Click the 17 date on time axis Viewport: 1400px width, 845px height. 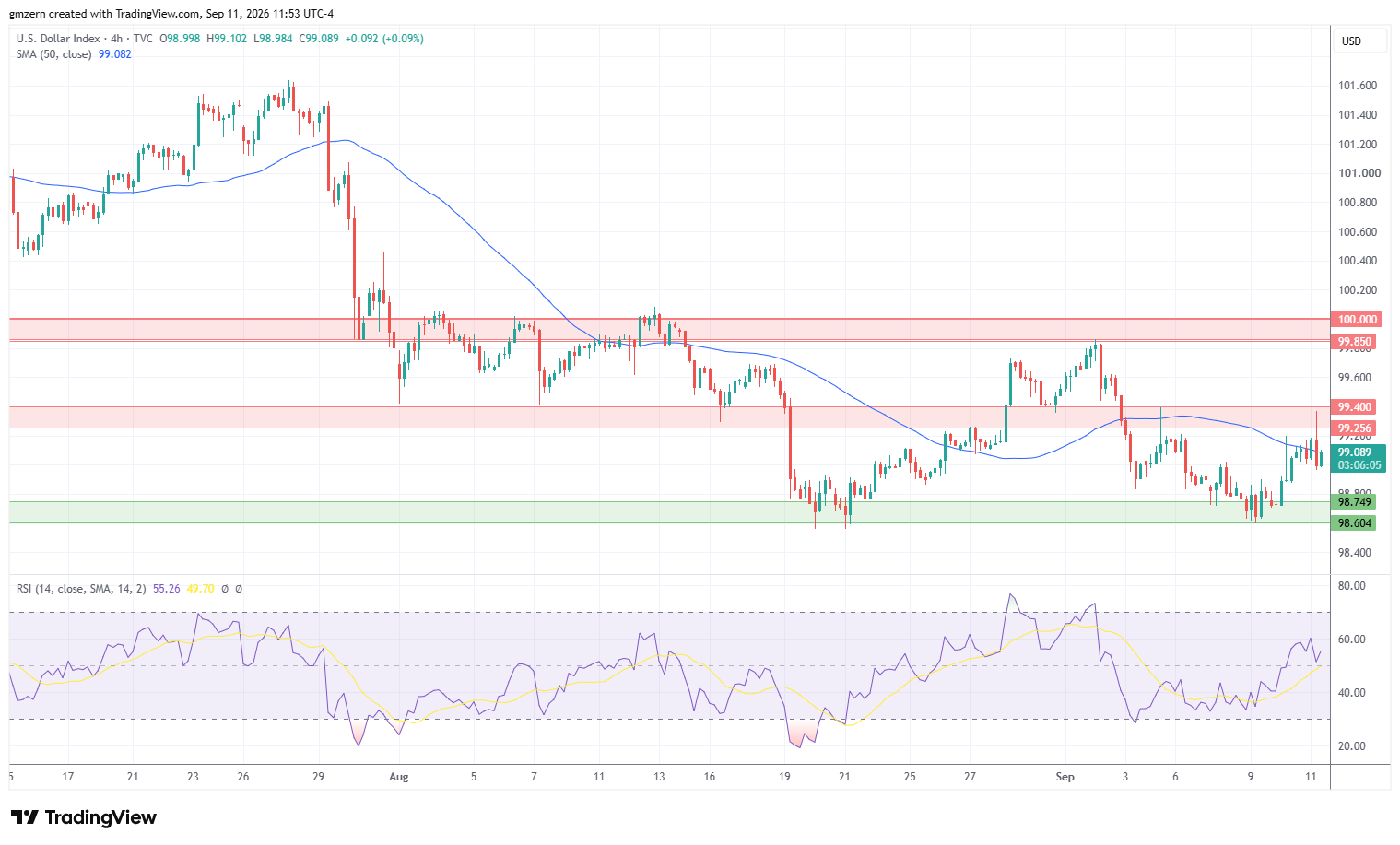tap(67, 777)
